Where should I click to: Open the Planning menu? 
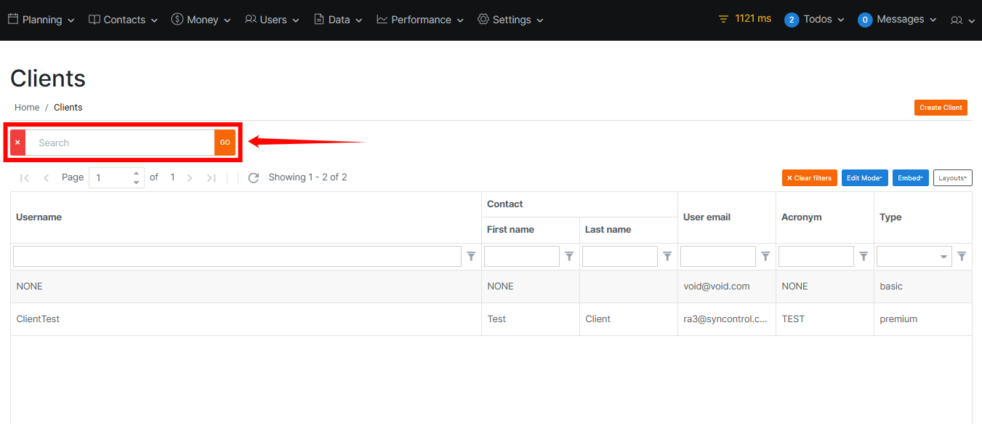click(x=41, y=20)
